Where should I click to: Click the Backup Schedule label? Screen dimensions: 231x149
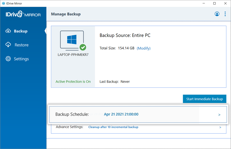[x=72, y=114]
